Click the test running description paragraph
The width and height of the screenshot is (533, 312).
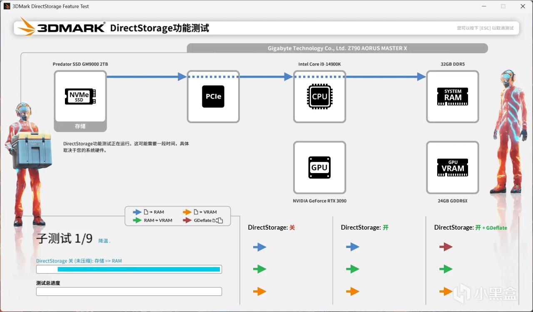126,147
